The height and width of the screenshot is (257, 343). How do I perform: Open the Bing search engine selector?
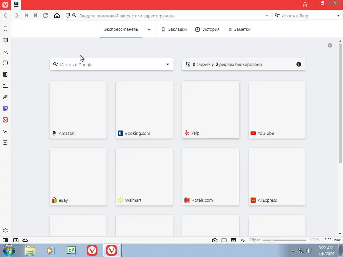[277, 15]
